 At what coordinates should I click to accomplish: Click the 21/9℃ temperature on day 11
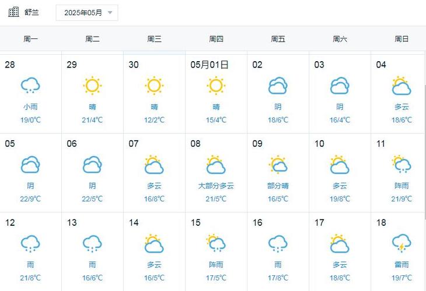tap(401, 198)
